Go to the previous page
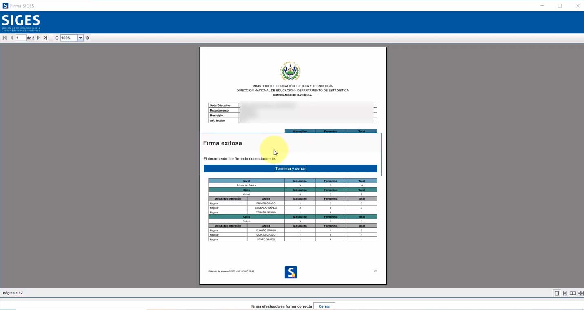Image resolution: width=584 pixels, height=310 pixels. tap(12, 38)
